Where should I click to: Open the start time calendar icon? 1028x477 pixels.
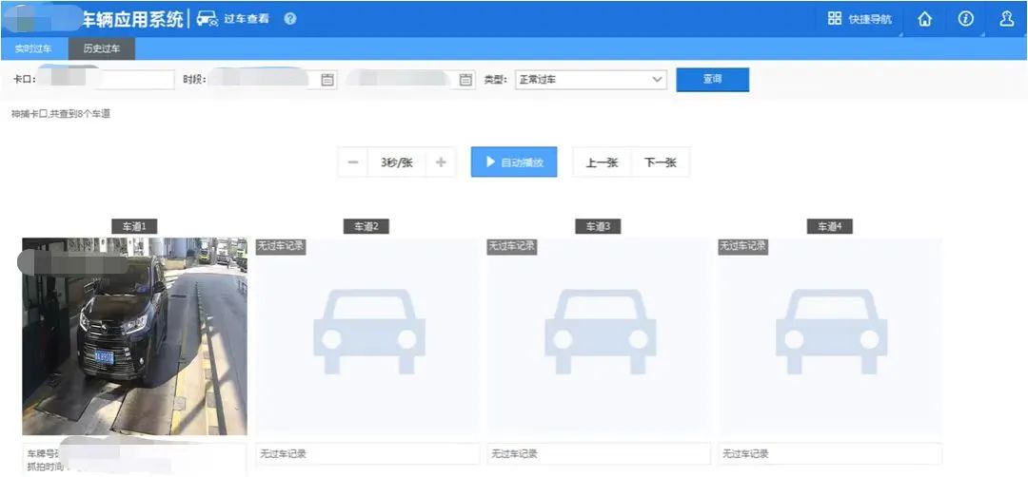point(327,80)
